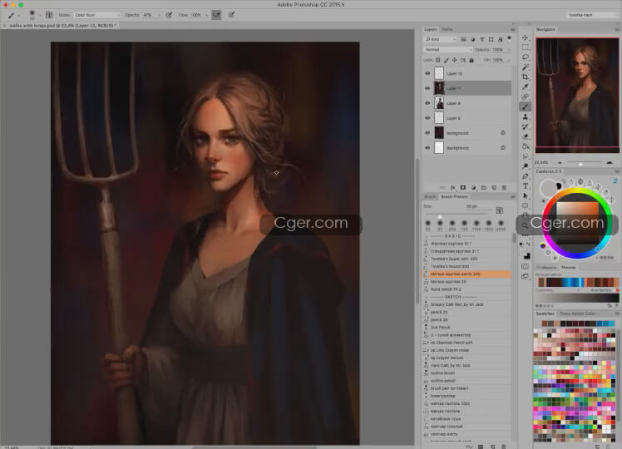Click the Brush Presets tab
The width and height of the screenshot is (622, 449).
[454, 197]
